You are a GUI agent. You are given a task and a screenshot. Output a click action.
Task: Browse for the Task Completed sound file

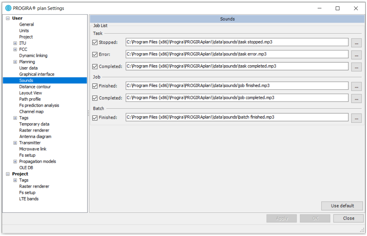coord(356,67)
